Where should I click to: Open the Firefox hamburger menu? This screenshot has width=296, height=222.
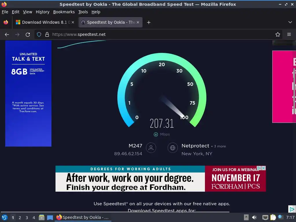pos(289,34)
